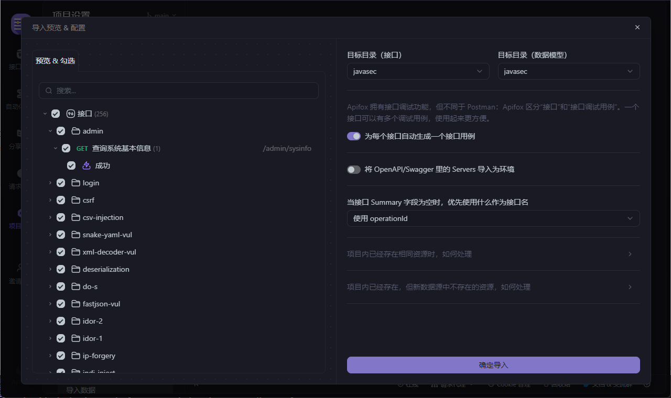Screen dimensions: 671x398
Task: Expand the csrf folder node
Action: [50, 200]
